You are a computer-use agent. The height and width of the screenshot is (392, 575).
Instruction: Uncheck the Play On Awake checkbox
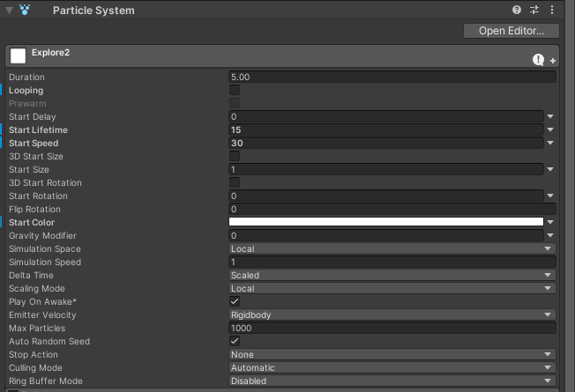tap(235, 301)
